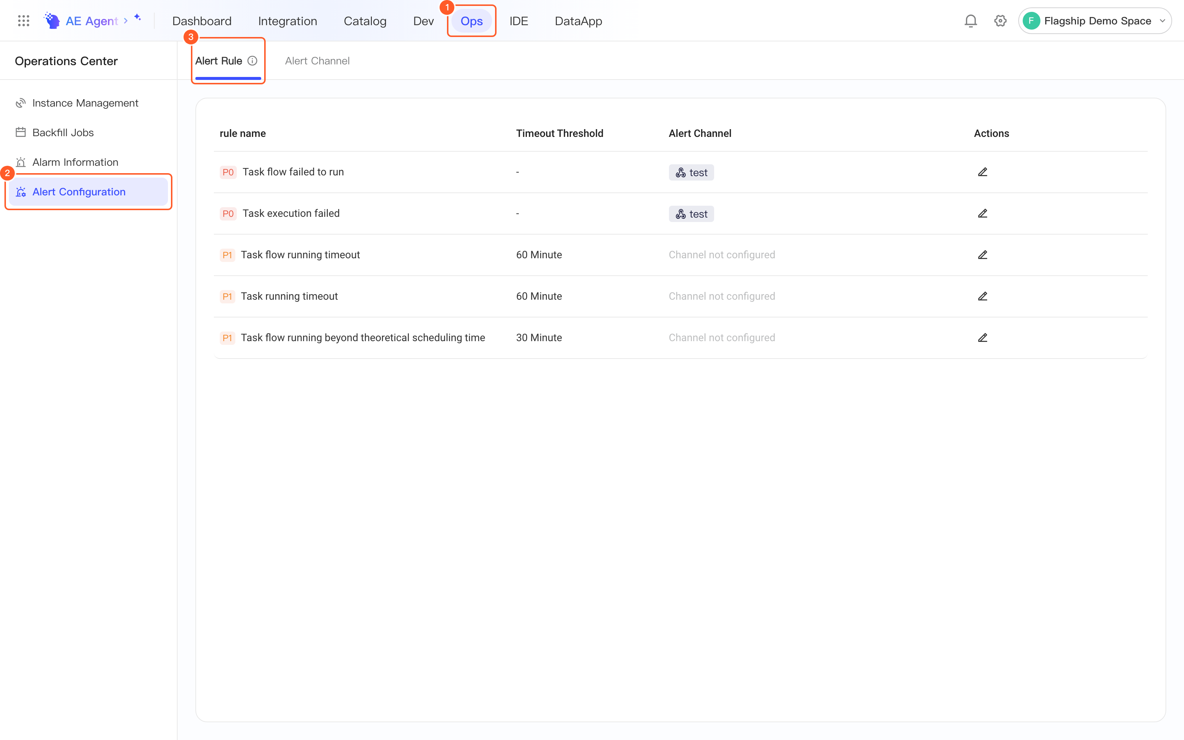Switch to the Alert Rule tab
Image resolution: width=1184 pixels, height=740 pixels.
(219, 61)
